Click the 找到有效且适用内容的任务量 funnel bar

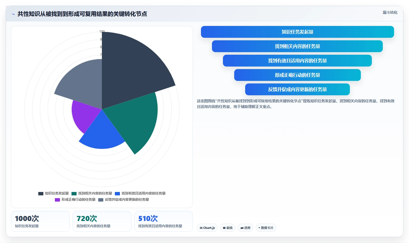click(x=298, y=61)
